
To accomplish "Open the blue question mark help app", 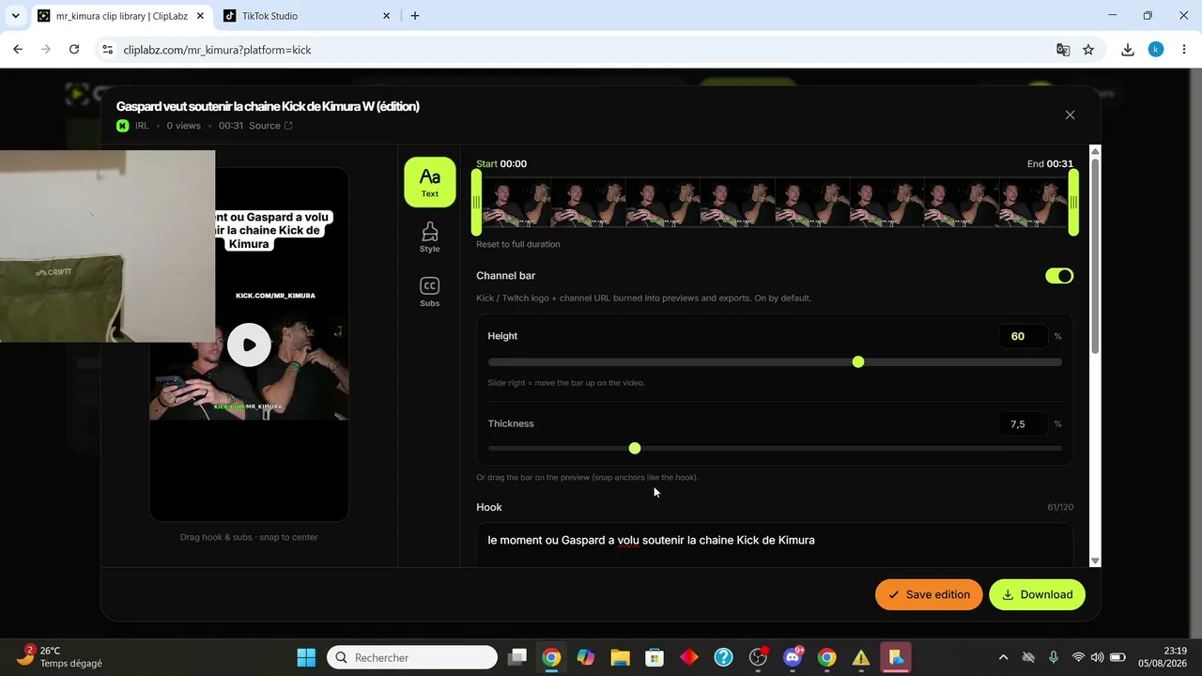I will point(723,657).
